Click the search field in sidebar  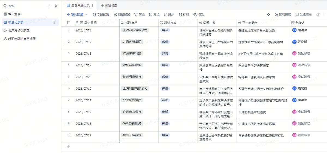(25, 6)
